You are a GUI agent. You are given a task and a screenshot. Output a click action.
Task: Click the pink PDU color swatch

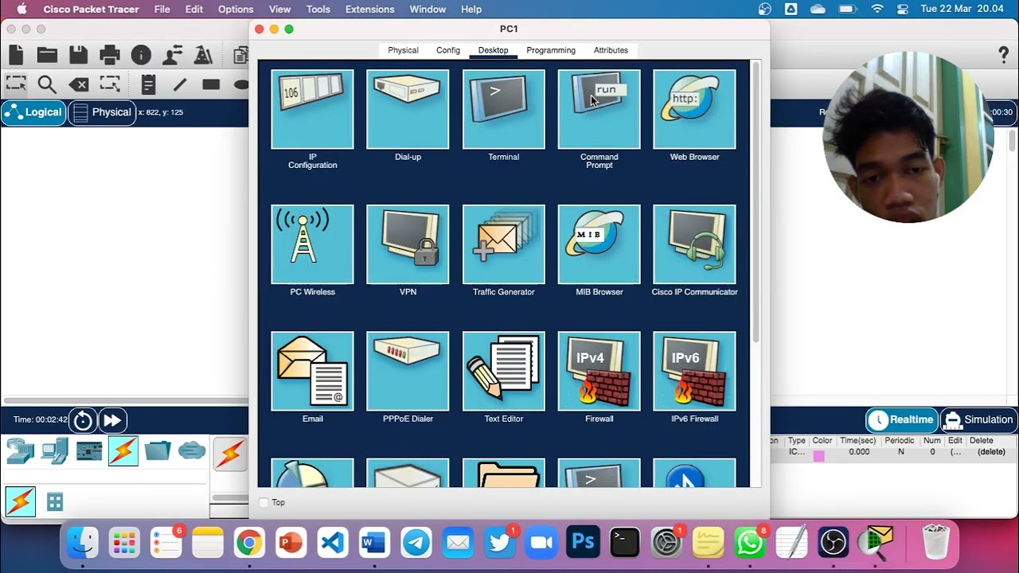pyautogui.click(x=819, y=456)
